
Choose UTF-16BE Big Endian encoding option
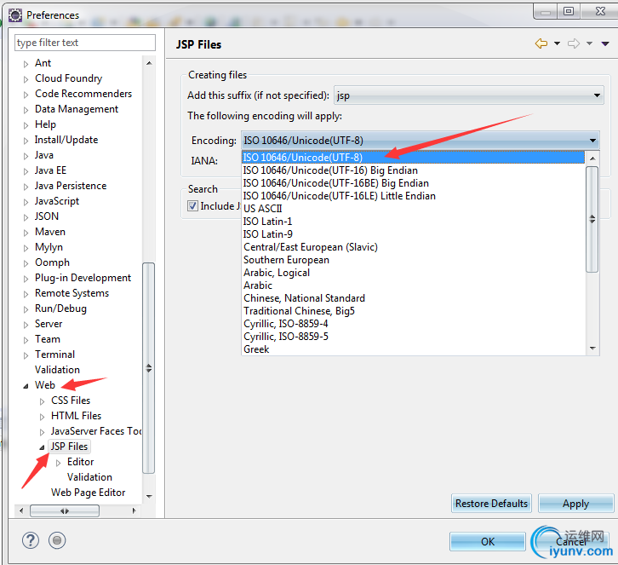click(413, 183)
